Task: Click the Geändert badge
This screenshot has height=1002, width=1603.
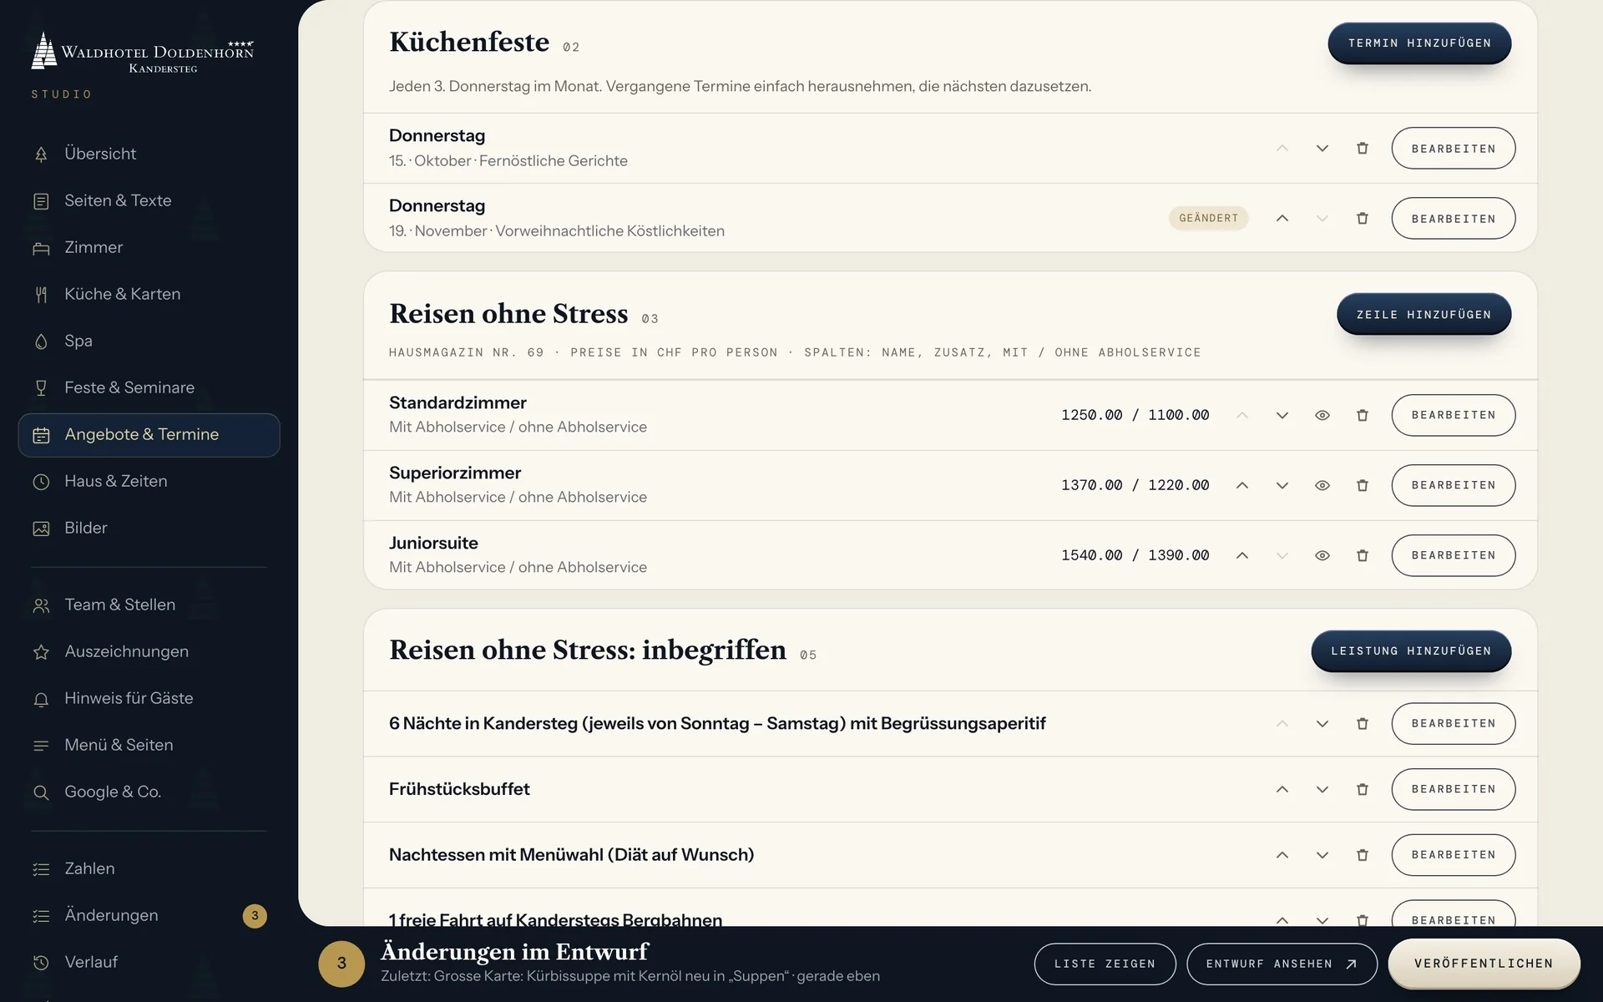Action: pyautogui.click(x=1208, y=219)
